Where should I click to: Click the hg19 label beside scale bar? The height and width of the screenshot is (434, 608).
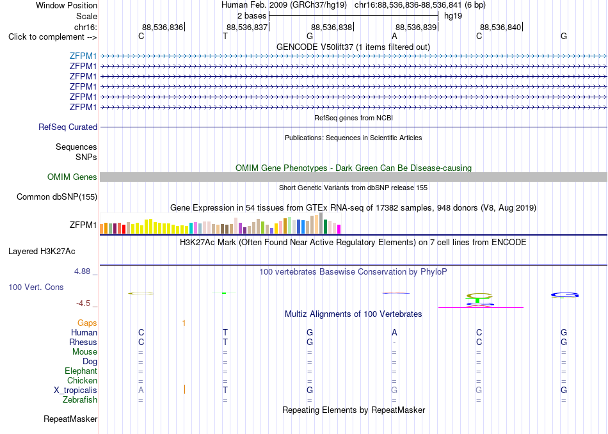453,16
